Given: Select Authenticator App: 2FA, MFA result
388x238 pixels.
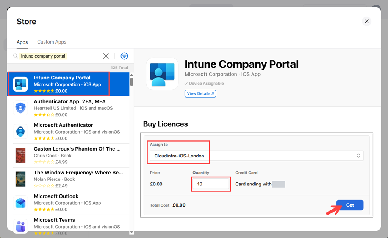Looking at the screenshot, I should tap(68, 108).
